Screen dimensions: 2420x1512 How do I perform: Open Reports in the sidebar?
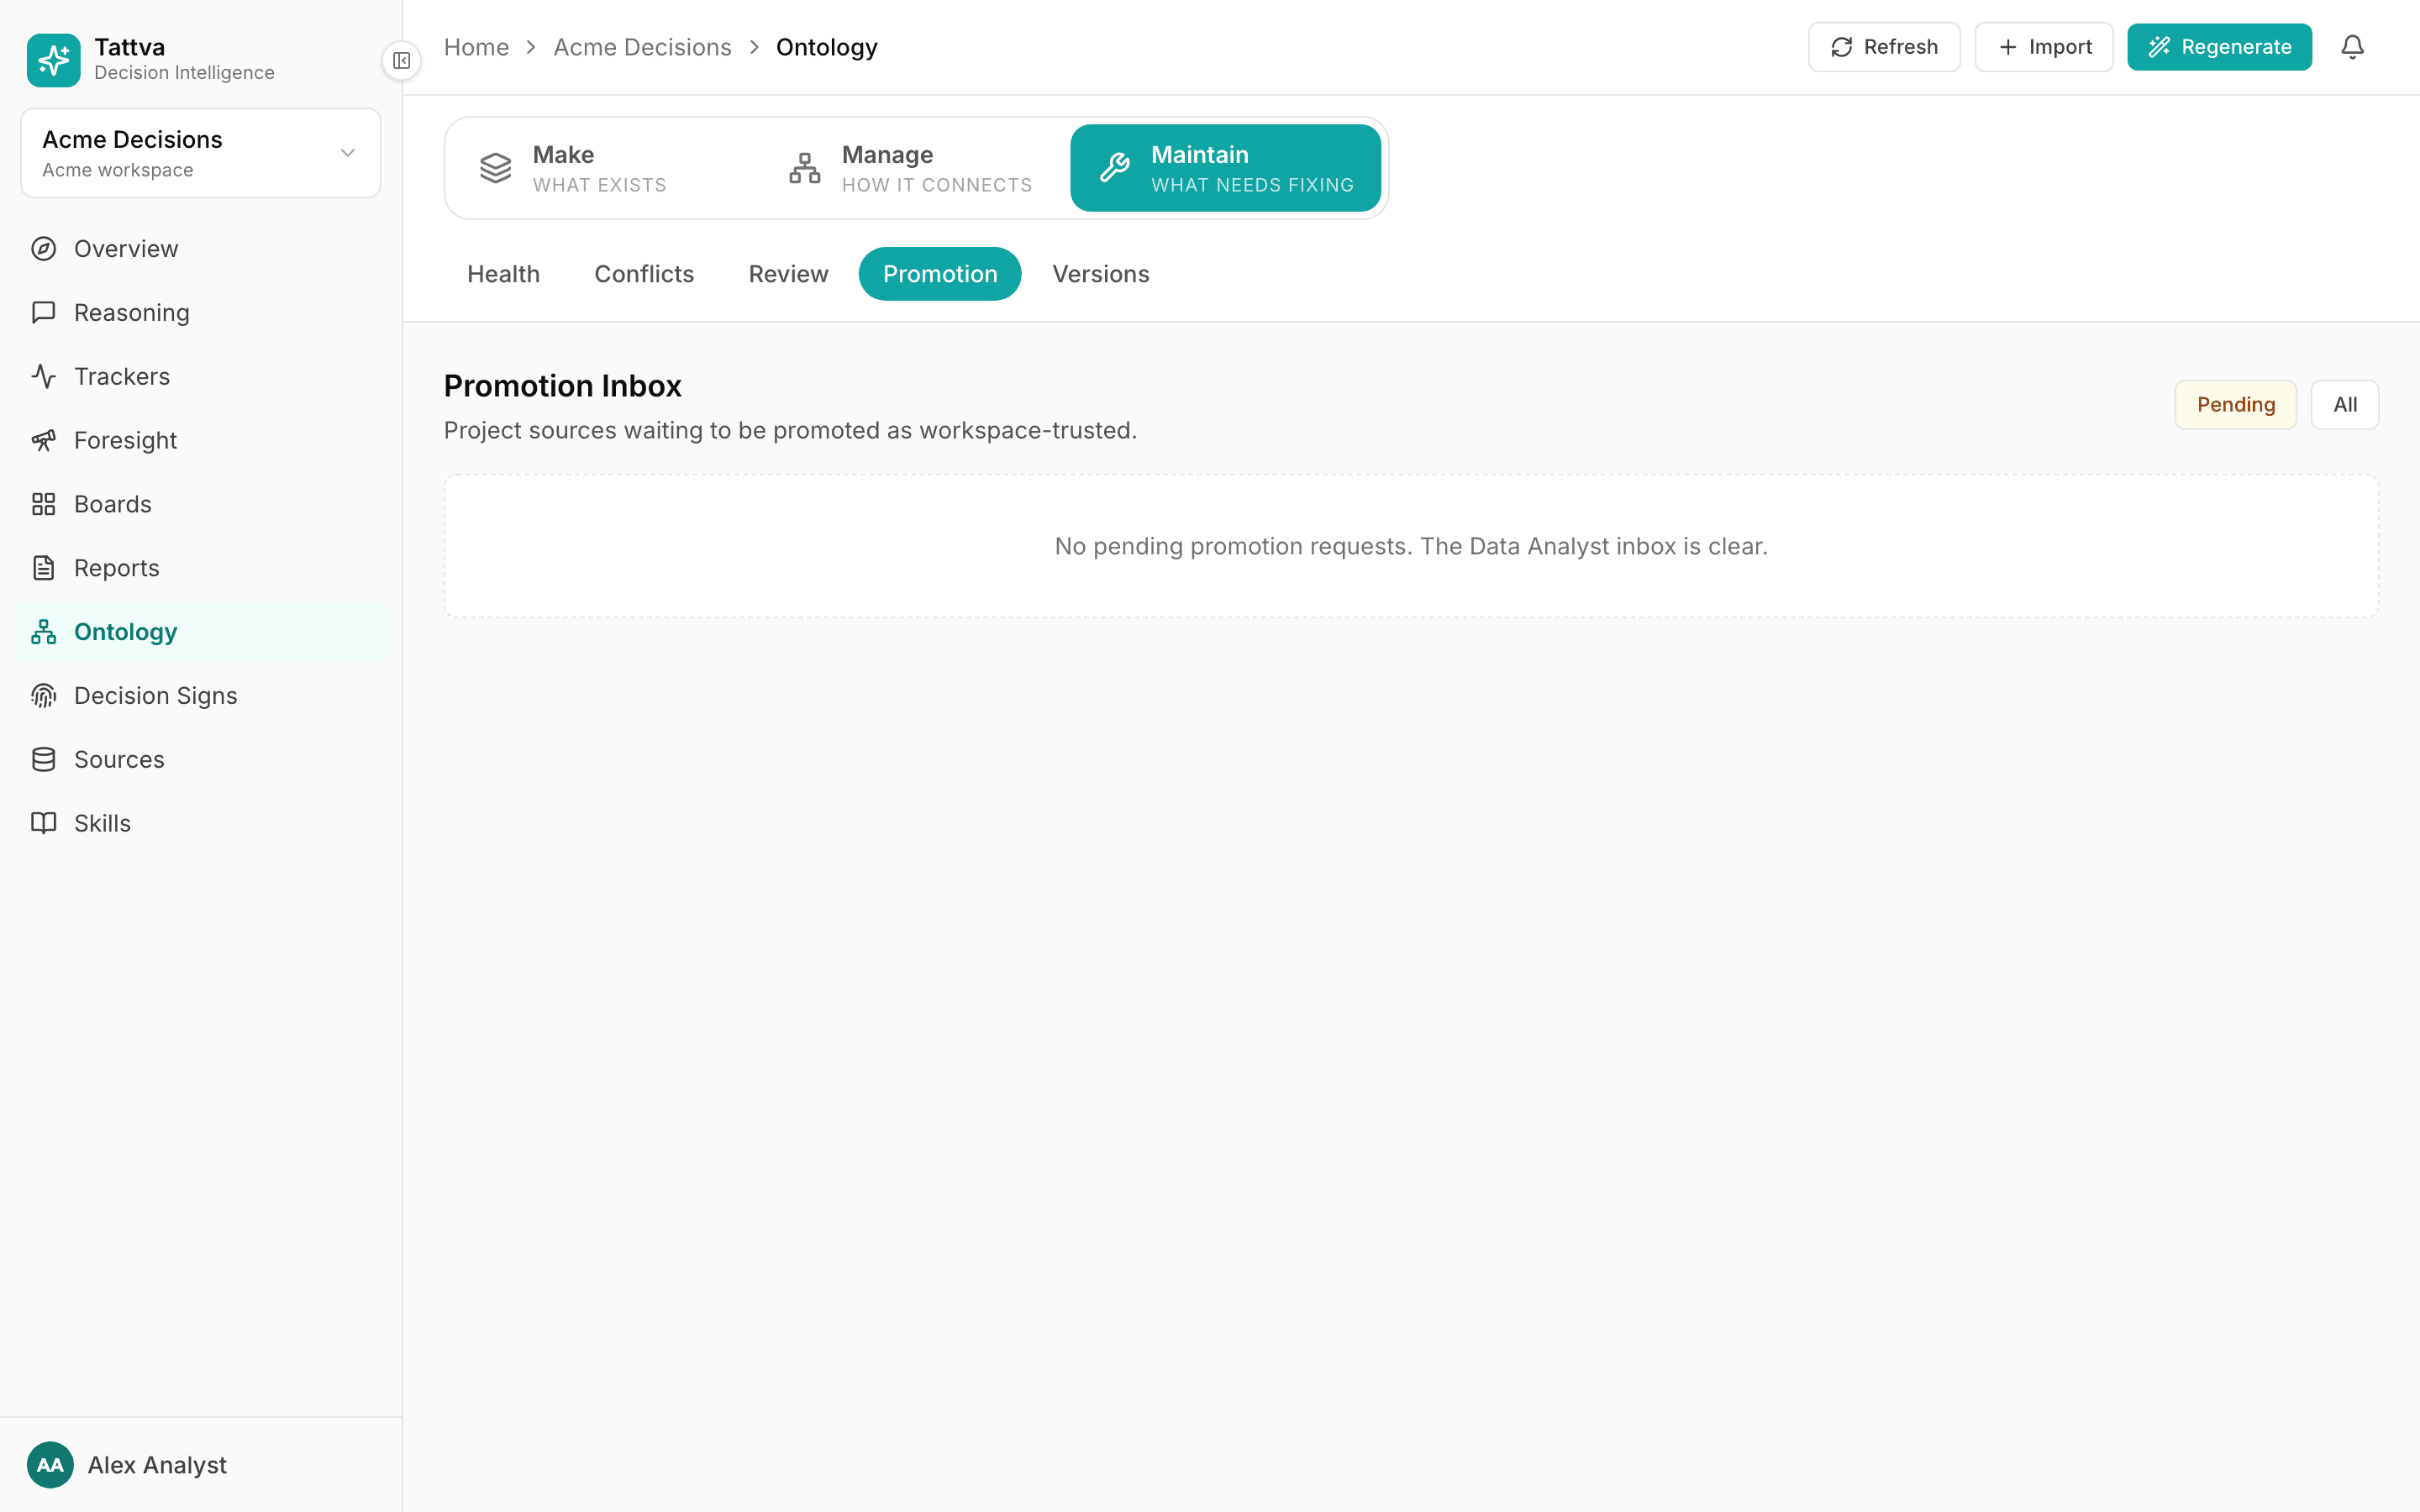(x=200, y=568)
